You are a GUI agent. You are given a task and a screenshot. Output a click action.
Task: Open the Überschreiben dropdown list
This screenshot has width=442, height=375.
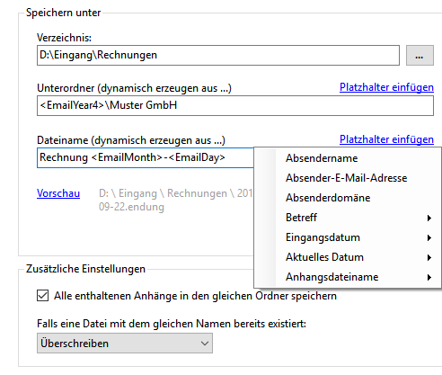pyautogui.click(x=125, y=344)
